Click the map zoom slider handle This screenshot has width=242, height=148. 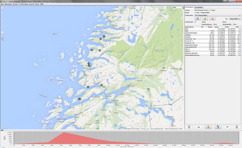[x=2, y=22]
